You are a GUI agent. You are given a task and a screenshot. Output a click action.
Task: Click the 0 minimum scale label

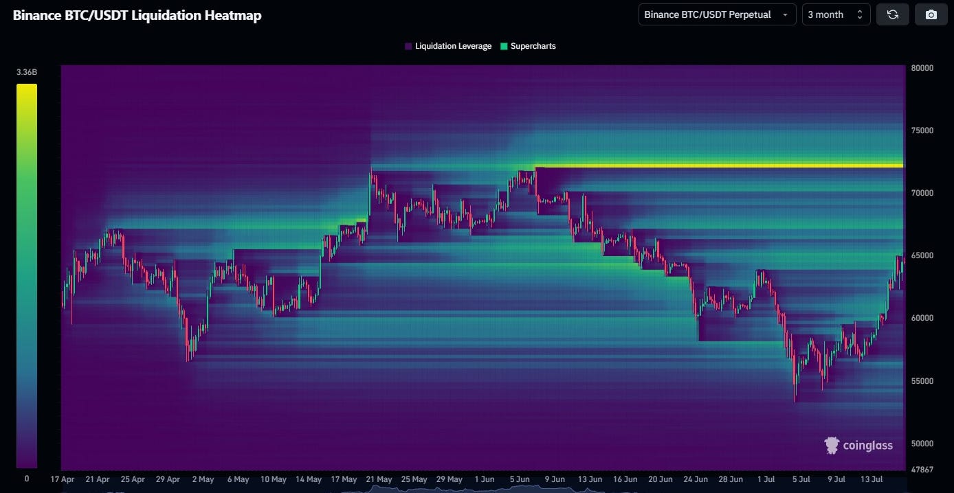click(x=27, y=479)
